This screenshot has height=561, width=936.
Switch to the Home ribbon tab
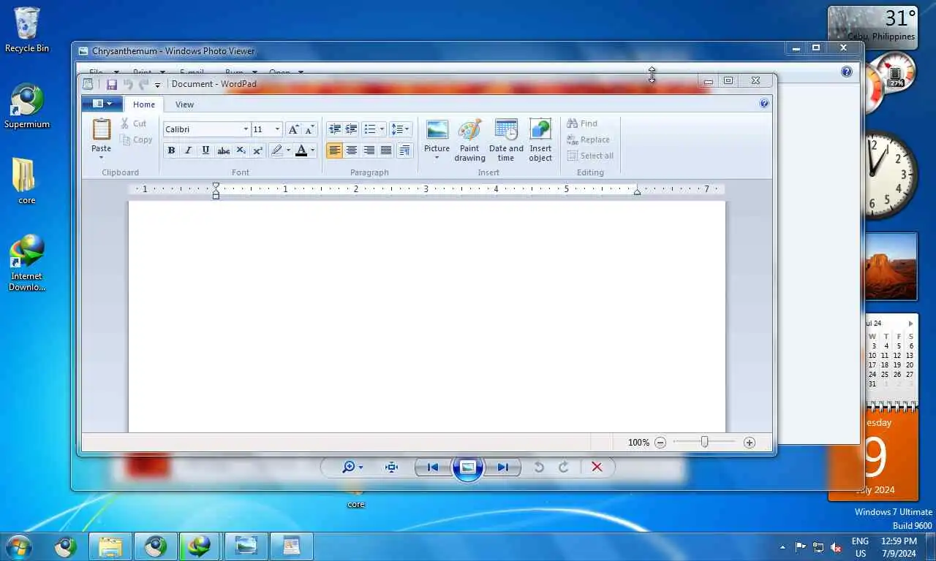click(x=144, y=104)
